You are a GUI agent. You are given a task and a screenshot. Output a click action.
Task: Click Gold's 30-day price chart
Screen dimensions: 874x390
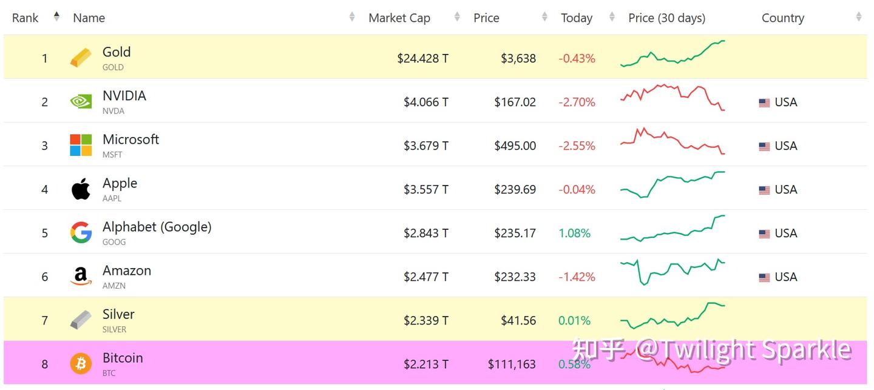(x=672, y=55)
